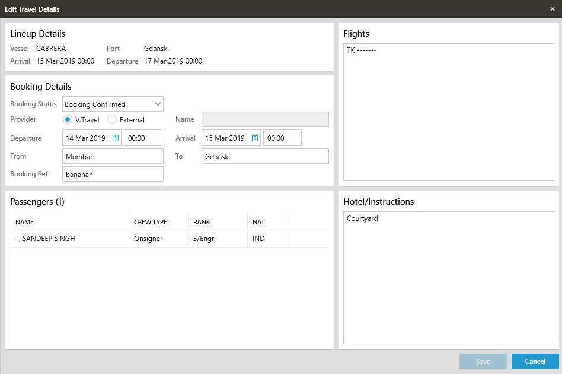Open the Arrival date calendar picker
Screen dimensions: 562x374
255,138
